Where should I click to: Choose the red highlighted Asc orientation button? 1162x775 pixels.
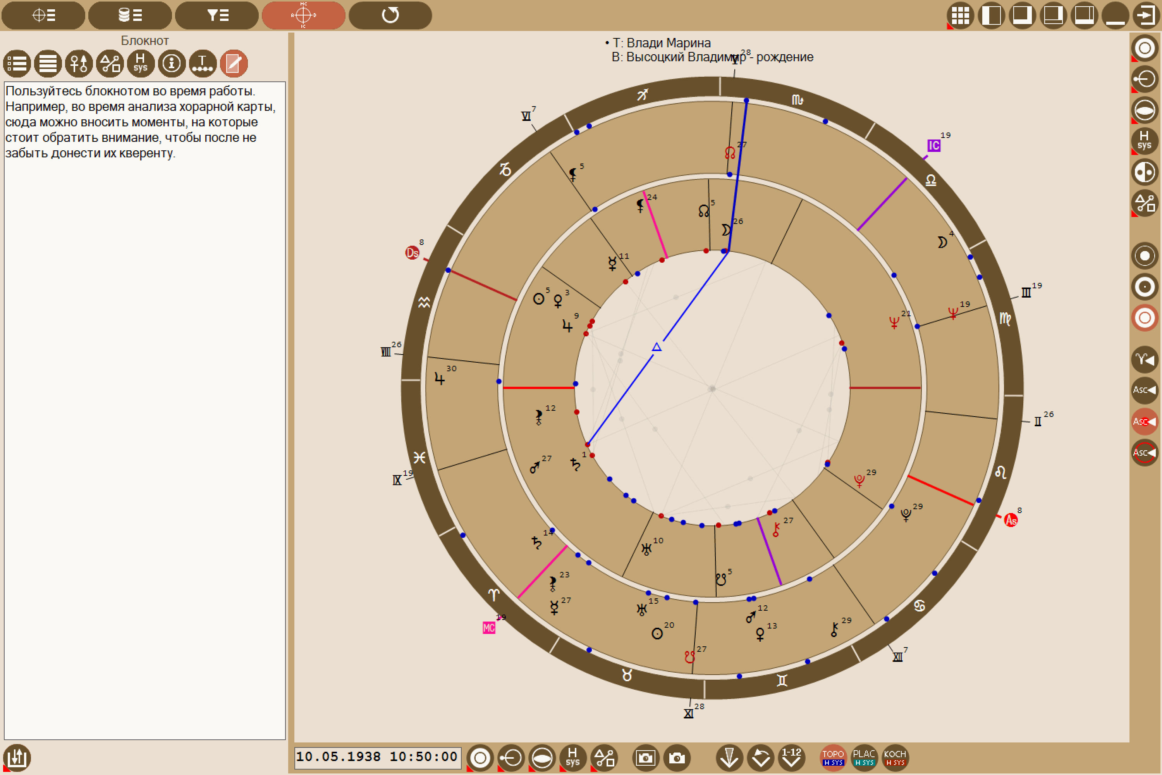click(1145, 422)
